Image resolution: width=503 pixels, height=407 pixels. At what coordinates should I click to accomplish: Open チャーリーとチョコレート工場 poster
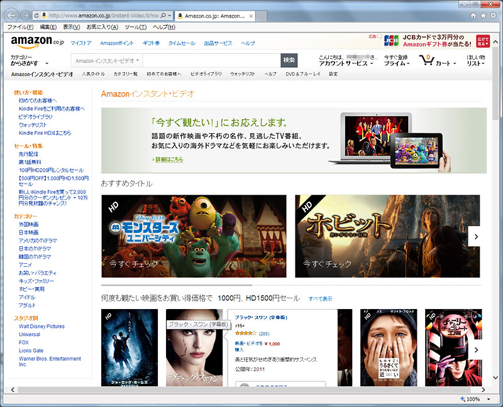[x=453, y=347]
